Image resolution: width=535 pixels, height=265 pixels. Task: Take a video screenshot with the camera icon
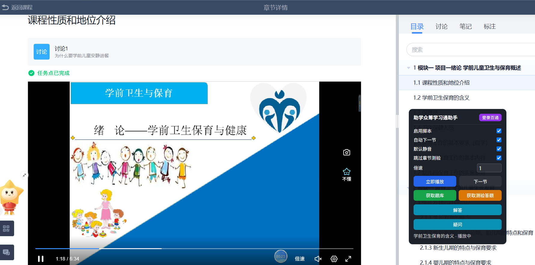click(x=347, y=152)
